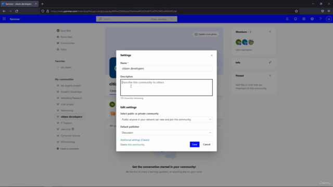
Task: Open Microbiology community
Action: [68, 142]
